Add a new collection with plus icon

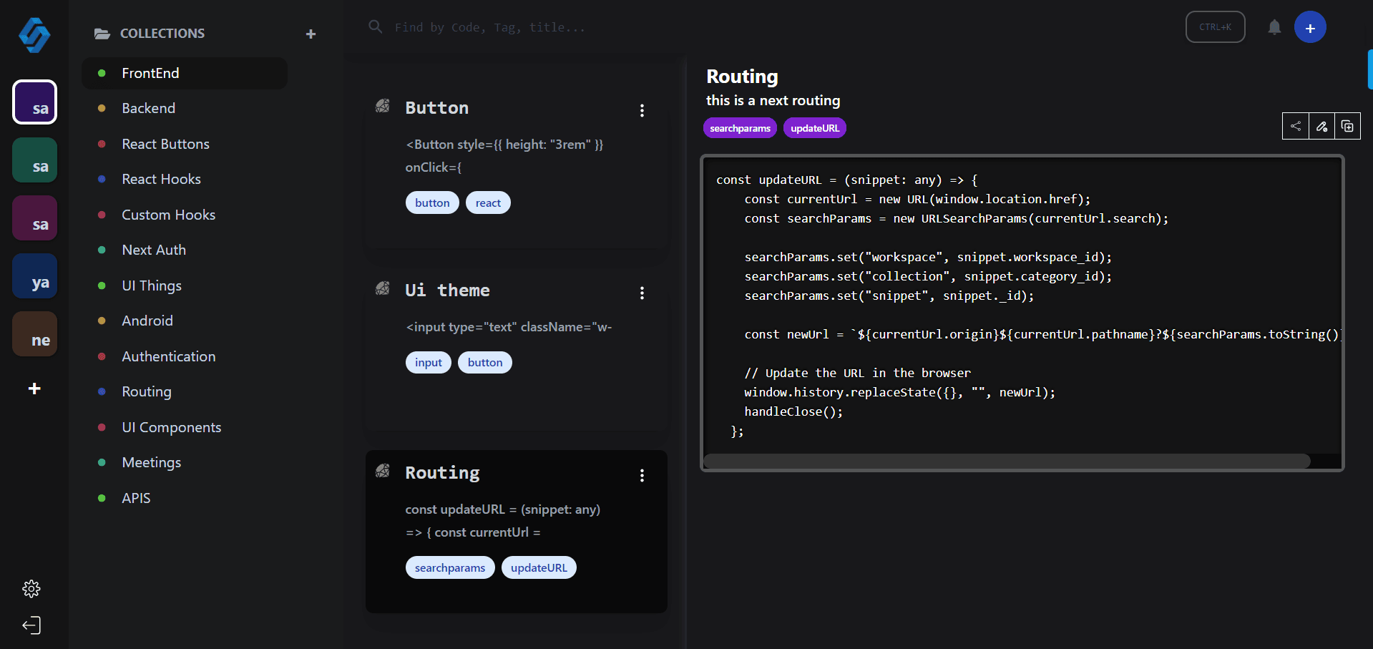[311, 34]
